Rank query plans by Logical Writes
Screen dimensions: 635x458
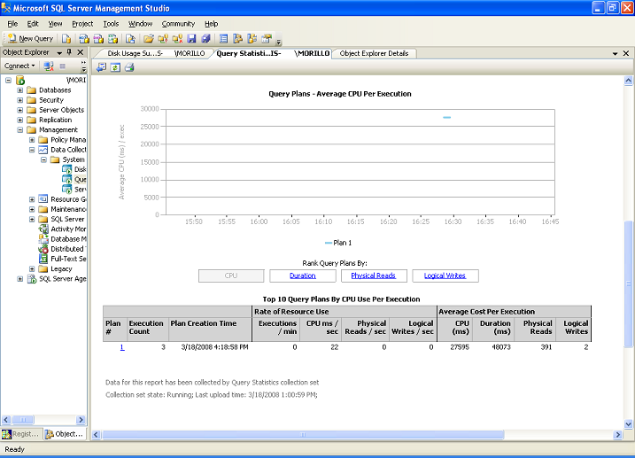tap(445, 276)
